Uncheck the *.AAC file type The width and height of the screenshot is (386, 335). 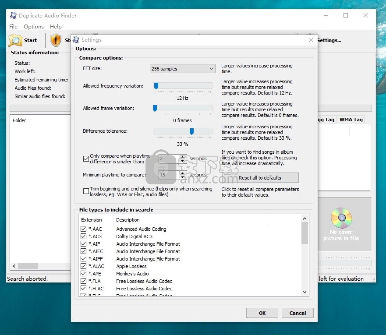click(84, 229)
